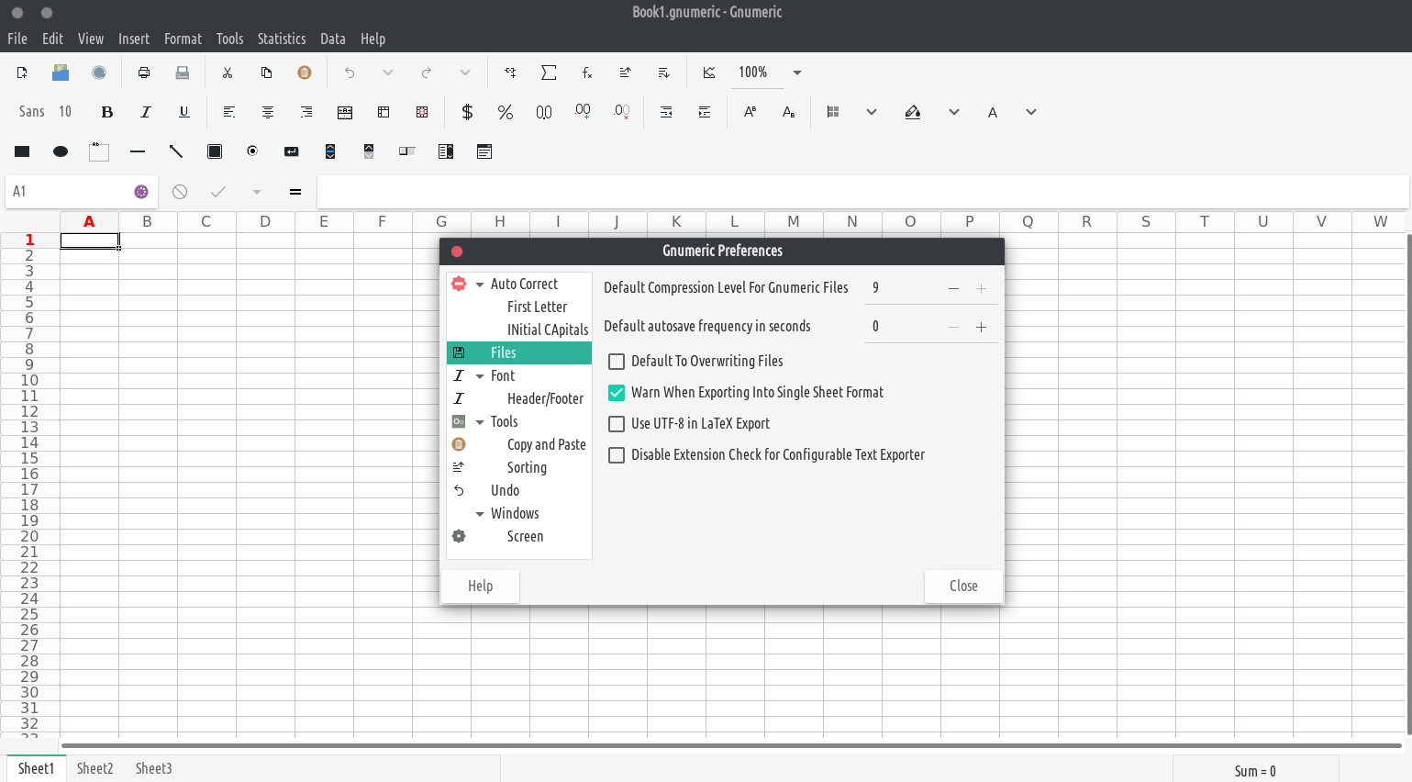This screenshot has width=1412, height=782.
Task: Enable Use UTF-8 in LaTeX Export
Action: click(x=617, y=424)
